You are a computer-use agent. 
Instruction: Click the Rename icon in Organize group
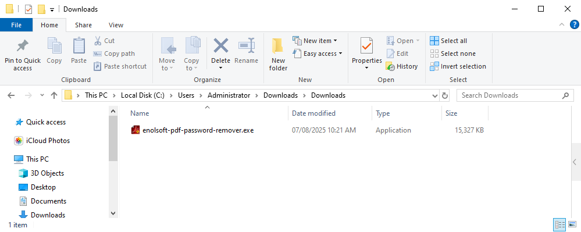tap(246, 46)
